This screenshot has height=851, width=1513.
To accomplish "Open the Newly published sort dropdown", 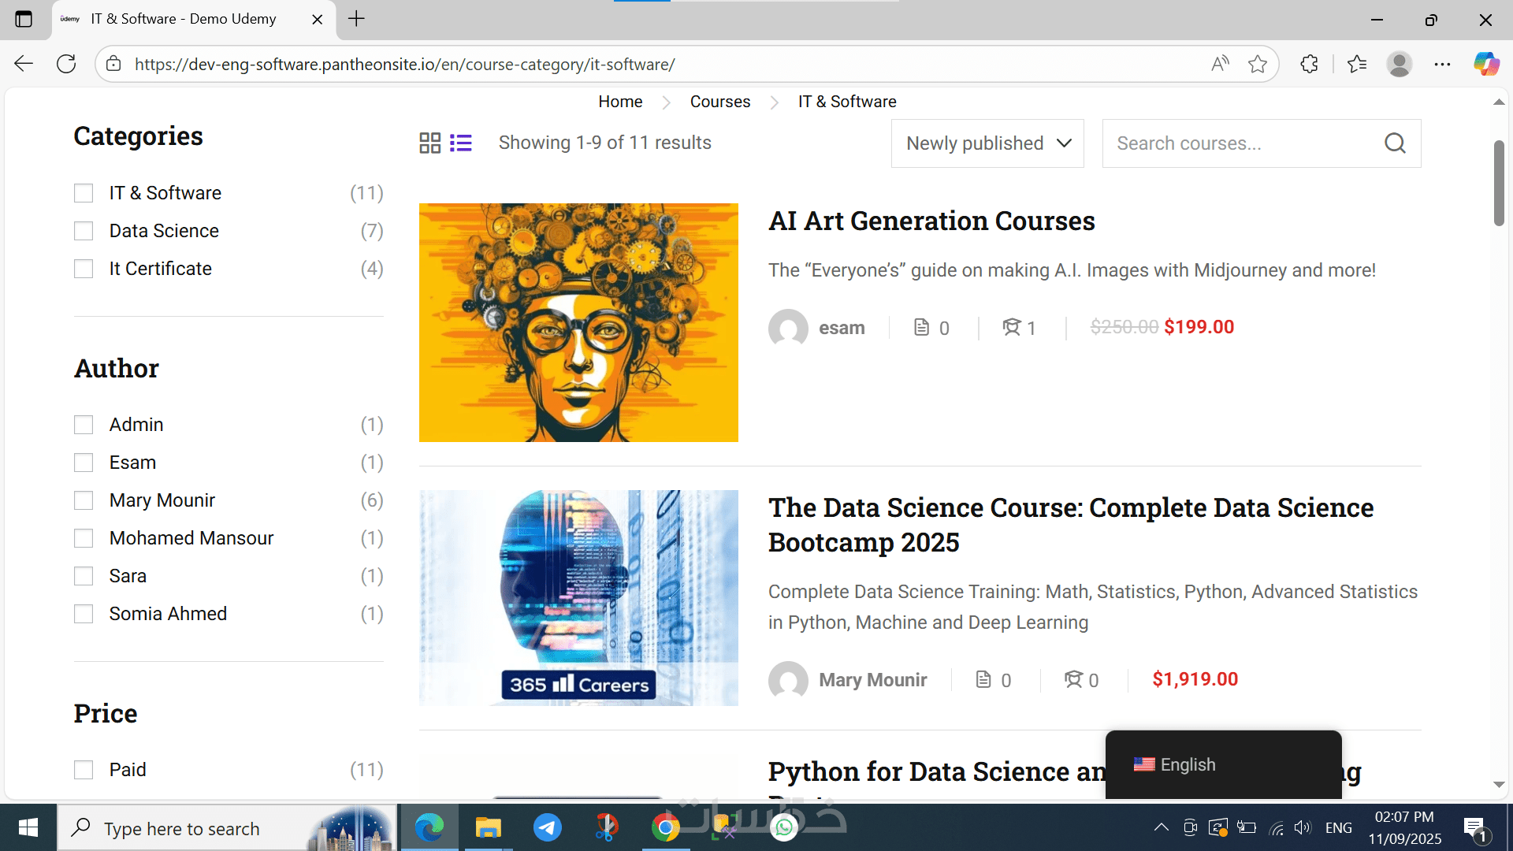I will pos(987,143).
